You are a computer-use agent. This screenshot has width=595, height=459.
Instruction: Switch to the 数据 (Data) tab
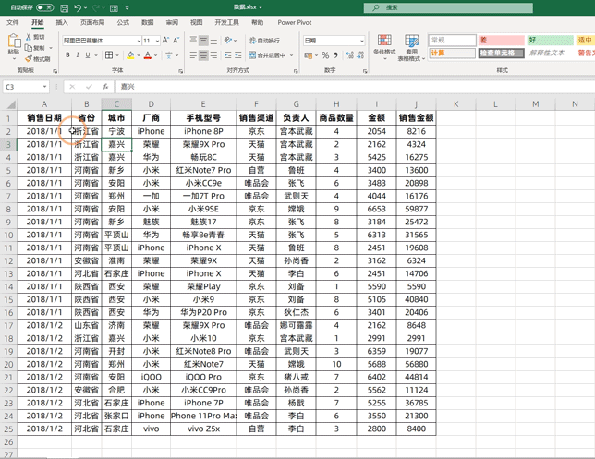click(x=148, y=23)
